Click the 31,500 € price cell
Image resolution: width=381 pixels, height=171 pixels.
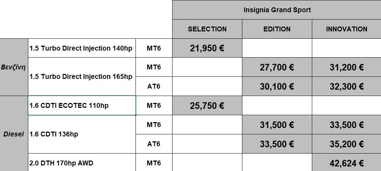click(x=277, y=125)
